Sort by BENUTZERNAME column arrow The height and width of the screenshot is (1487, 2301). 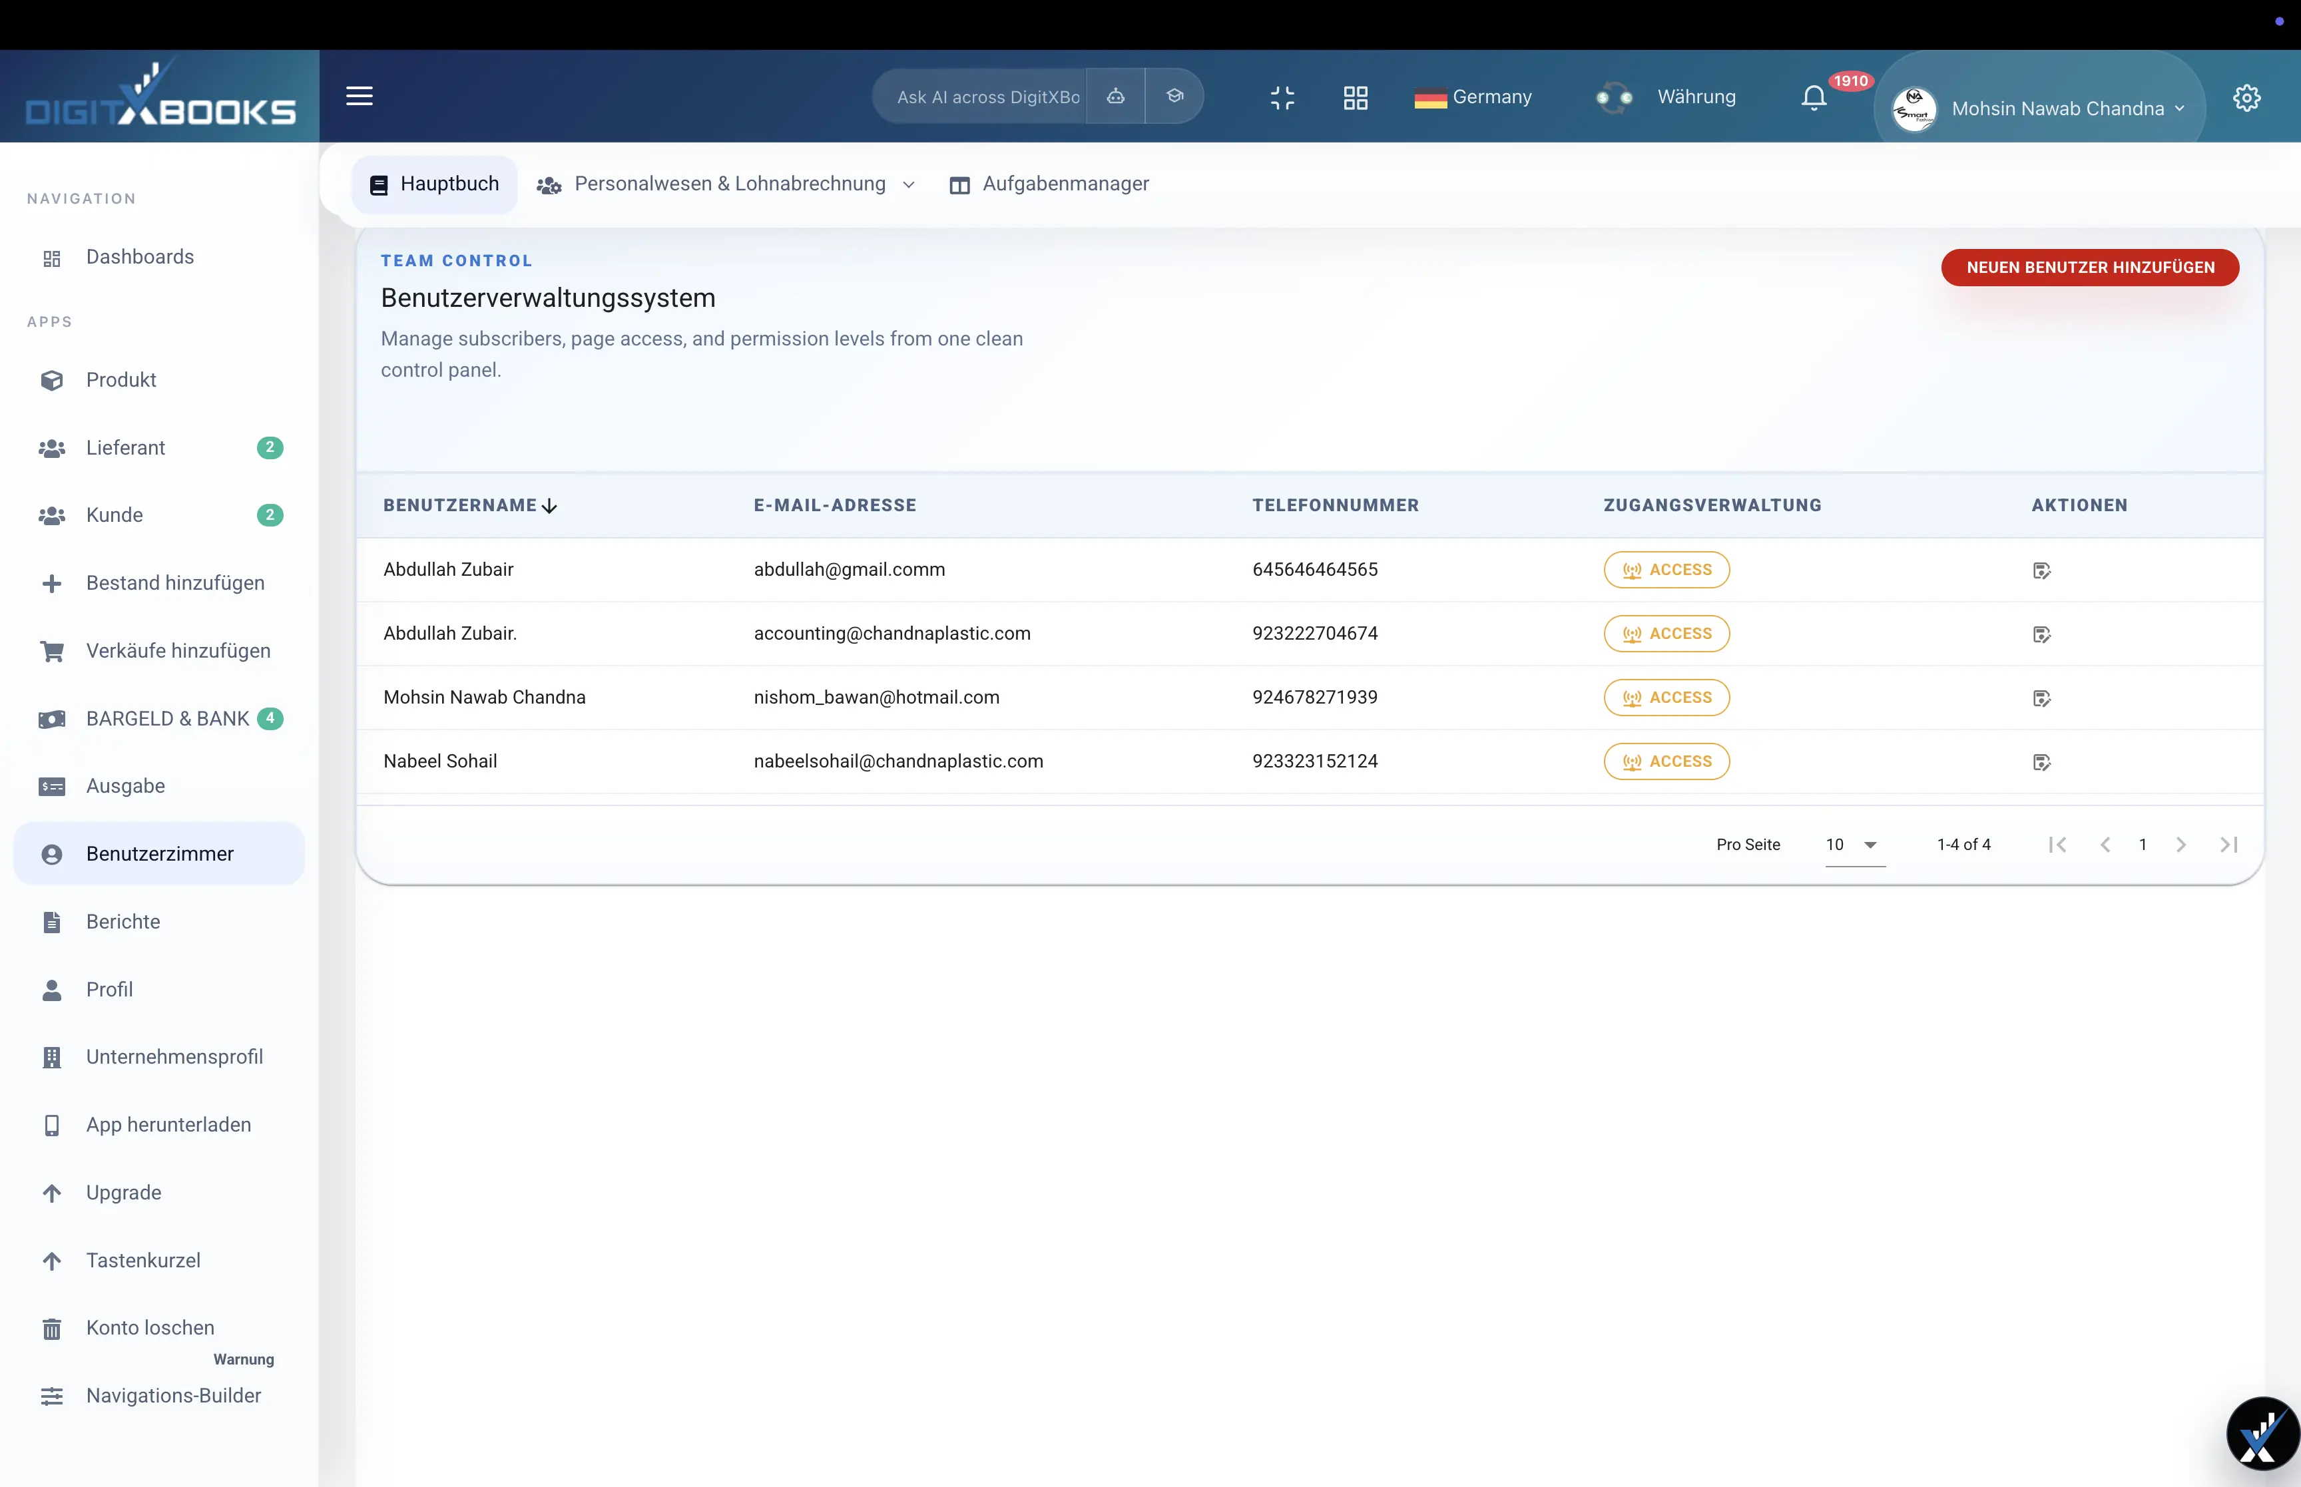point(549,505)
